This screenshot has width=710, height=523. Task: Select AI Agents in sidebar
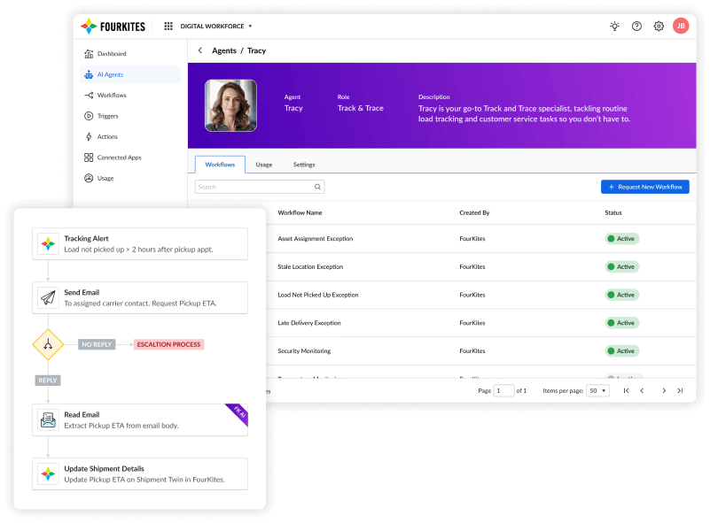click(130, 74)
